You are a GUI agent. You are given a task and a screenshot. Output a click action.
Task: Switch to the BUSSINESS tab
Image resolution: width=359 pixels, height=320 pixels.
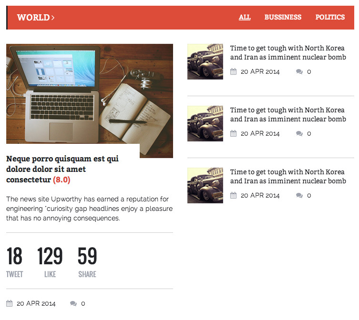(x=283, y=17)
